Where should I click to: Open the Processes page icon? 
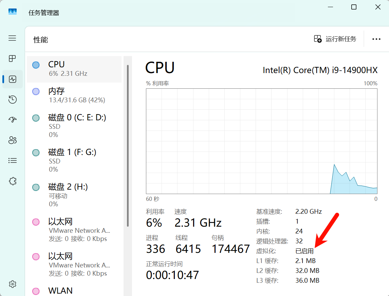click(x=13, y=59)
